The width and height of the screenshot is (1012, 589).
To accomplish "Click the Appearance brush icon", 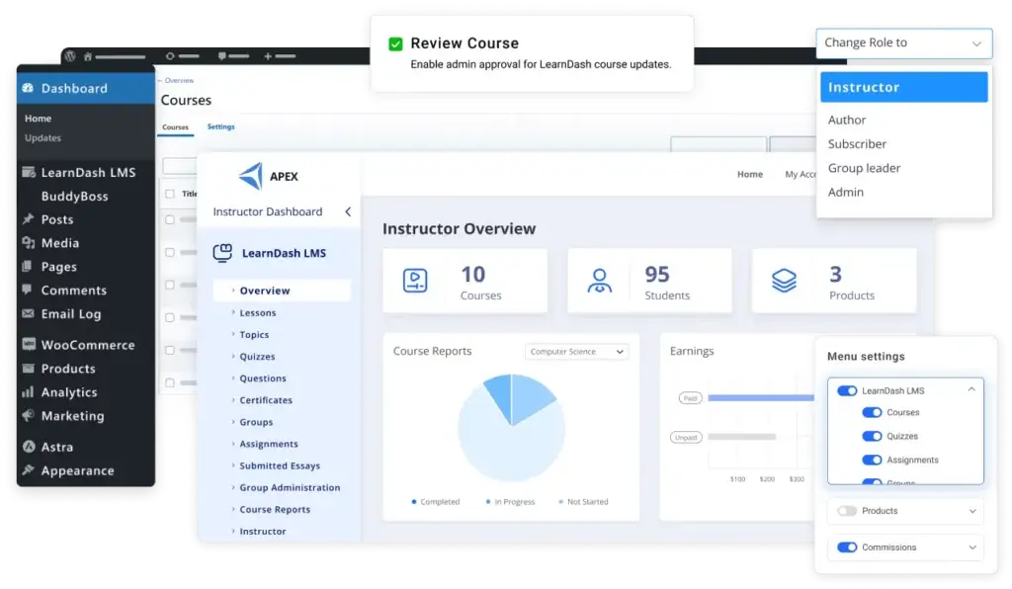I will pos(28,469).
